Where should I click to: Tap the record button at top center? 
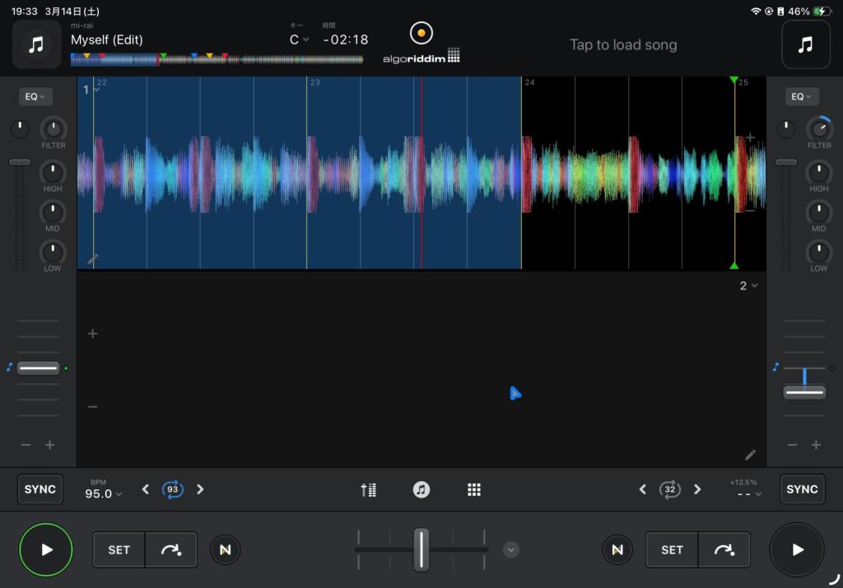click(x=421, y=34)
